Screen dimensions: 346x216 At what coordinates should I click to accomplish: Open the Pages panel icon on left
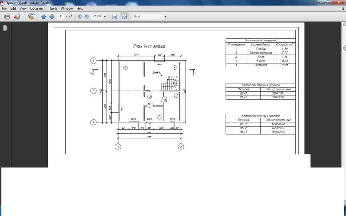pos(5,28)
